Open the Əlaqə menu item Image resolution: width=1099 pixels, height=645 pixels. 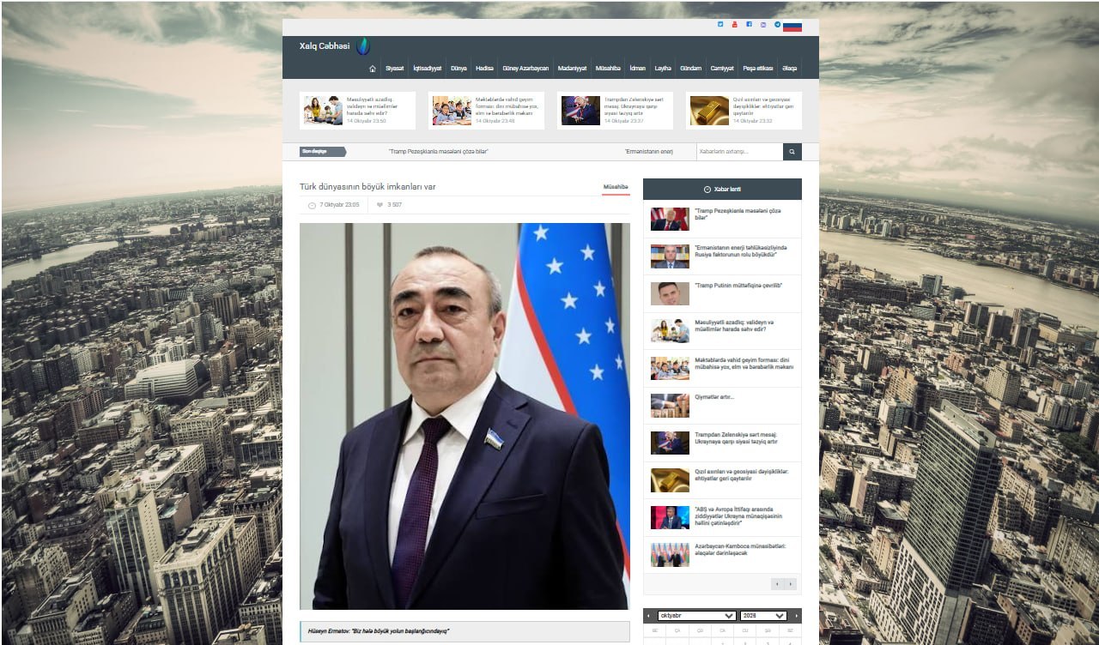pyautogui.click(x=789, y=69)
